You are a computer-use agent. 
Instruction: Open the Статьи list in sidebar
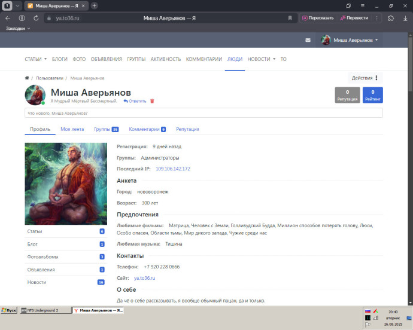(x=66, y=231)
